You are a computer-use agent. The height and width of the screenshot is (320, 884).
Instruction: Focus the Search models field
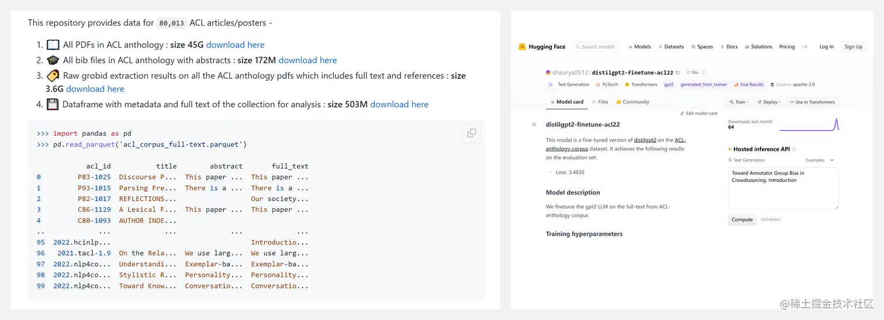click(595, 47)
